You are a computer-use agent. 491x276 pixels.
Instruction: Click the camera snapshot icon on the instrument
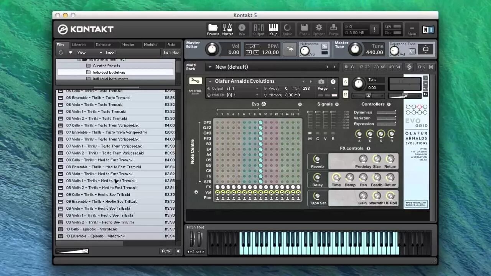coord(321,81)
